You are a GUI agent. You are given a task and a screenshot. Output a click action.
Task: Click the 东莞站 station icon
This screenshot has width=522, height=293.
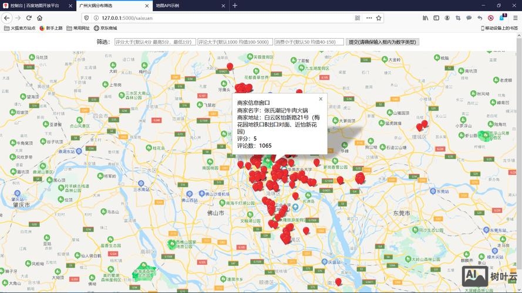tap(433, 192)
